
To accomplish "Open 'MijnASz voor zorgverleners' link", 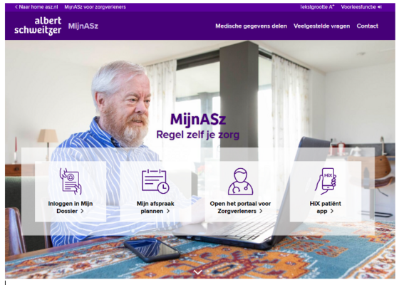I will 95,7.
